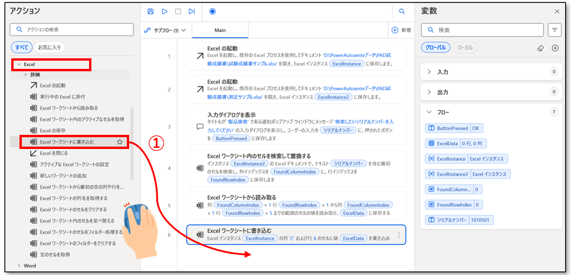Run the flow with play icon
The height and width of the screenshot is (275, 571).
[x=165, y=11]
